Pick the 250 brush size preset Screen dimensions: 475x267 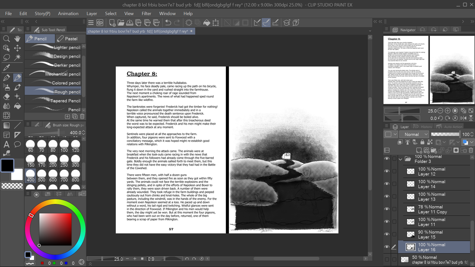tap(64, 161)
